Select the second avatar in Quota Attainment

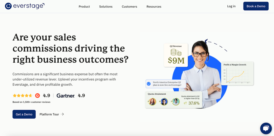(164, 102)
